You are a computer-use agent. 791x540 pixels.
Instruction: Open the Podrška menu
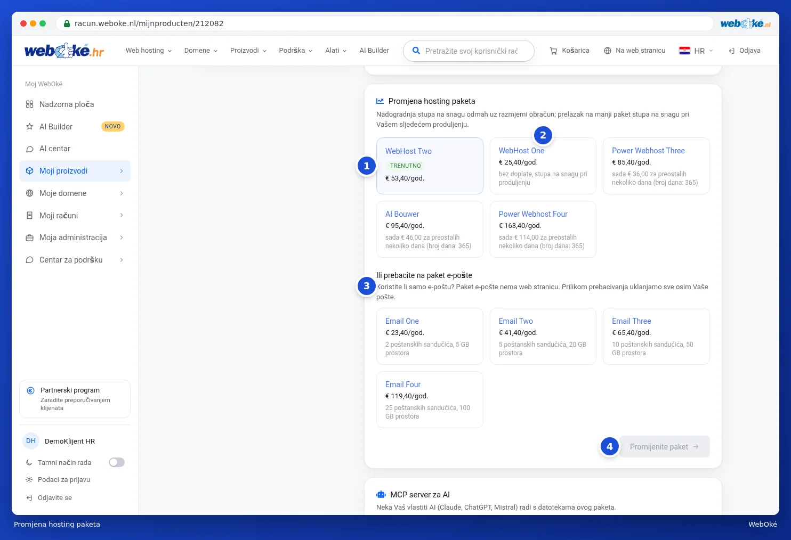coord(296,51)
